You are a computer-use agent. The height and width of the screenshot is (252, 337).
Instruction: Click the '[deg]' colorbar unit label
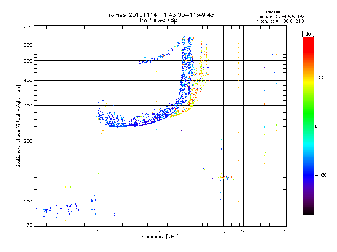pos(309,34)
